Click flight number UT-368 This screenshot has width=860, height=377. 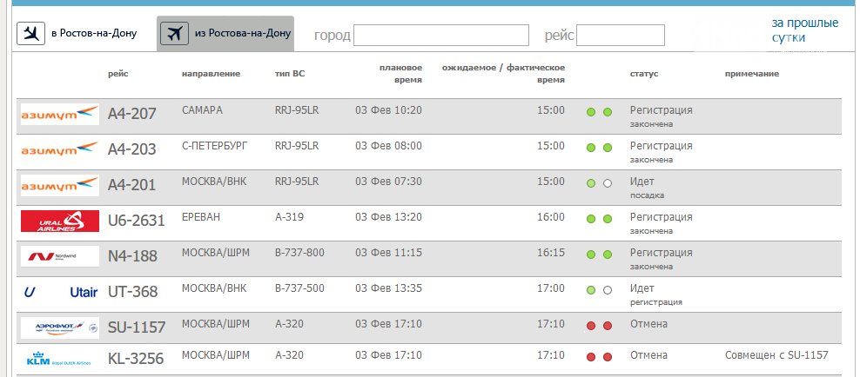(x=132, y=292)
